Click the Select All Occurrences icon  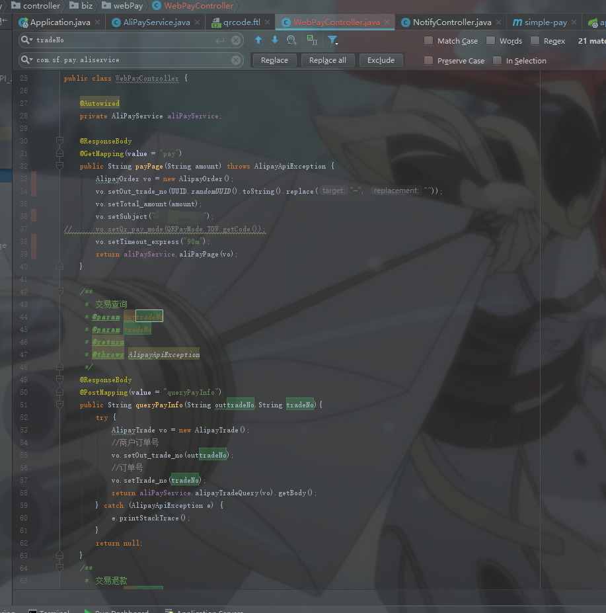click(312, 40)
